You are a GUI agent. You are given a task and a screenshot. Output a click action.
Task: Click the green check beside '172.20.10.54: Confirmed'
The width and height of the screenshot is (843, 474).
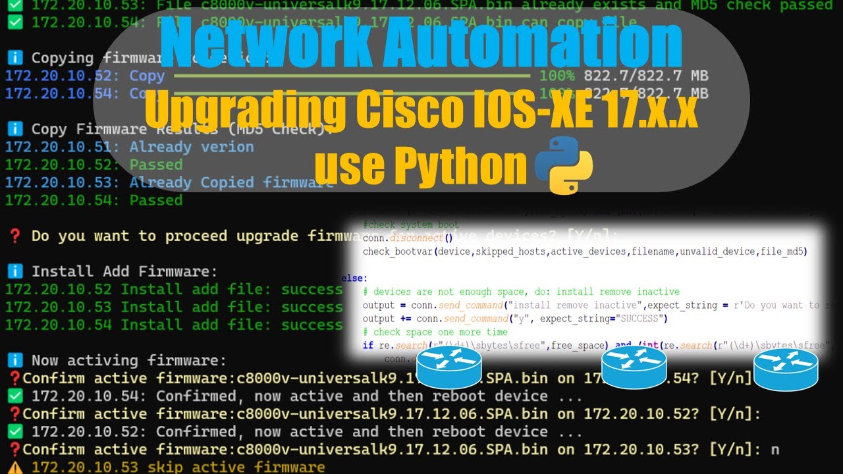point(14,396)
